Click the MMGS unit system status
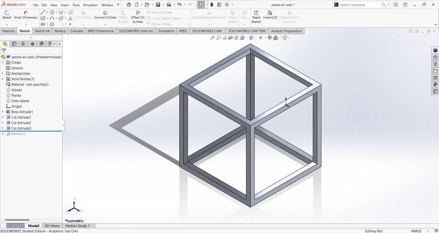Viewport: 439px width, 233px height. pos(416,231)
